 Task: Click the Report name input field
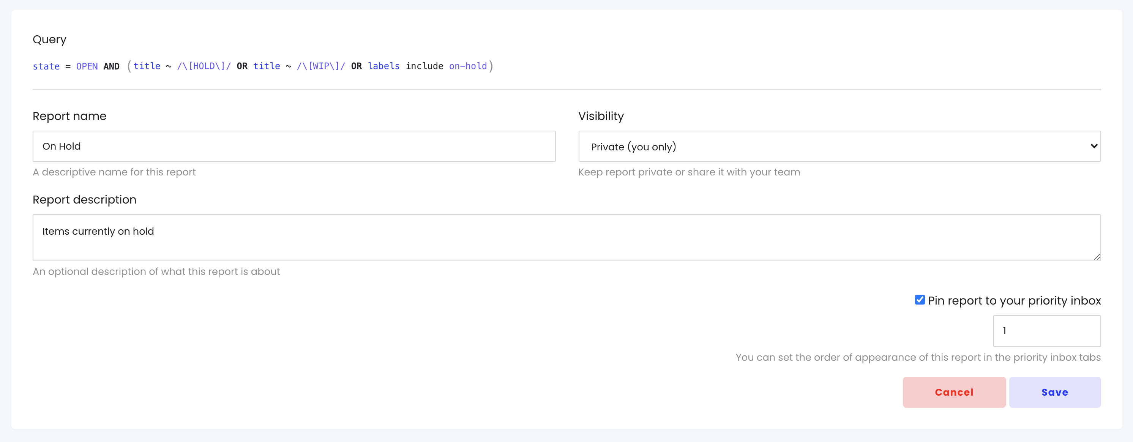click(294, 146)
